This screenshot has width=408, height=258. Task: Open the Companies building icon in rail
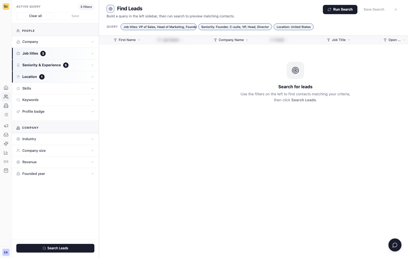coord(6,106)
